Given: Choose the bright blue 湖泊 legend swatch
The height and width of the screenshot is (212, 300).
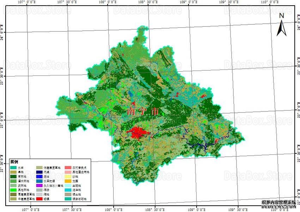Looking at the screenshot, I should click(39, 176).
